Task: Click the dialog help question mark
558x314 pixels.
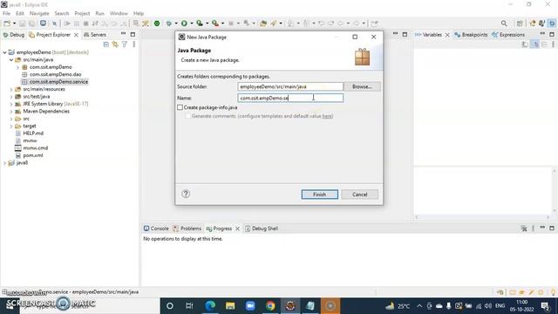Action: (186, 194)
